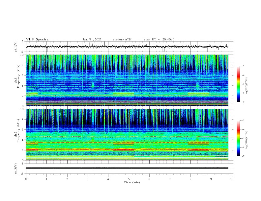
Task: Click "-7" on the ch.2 color bar scale
Action: [x=243, y=156]
